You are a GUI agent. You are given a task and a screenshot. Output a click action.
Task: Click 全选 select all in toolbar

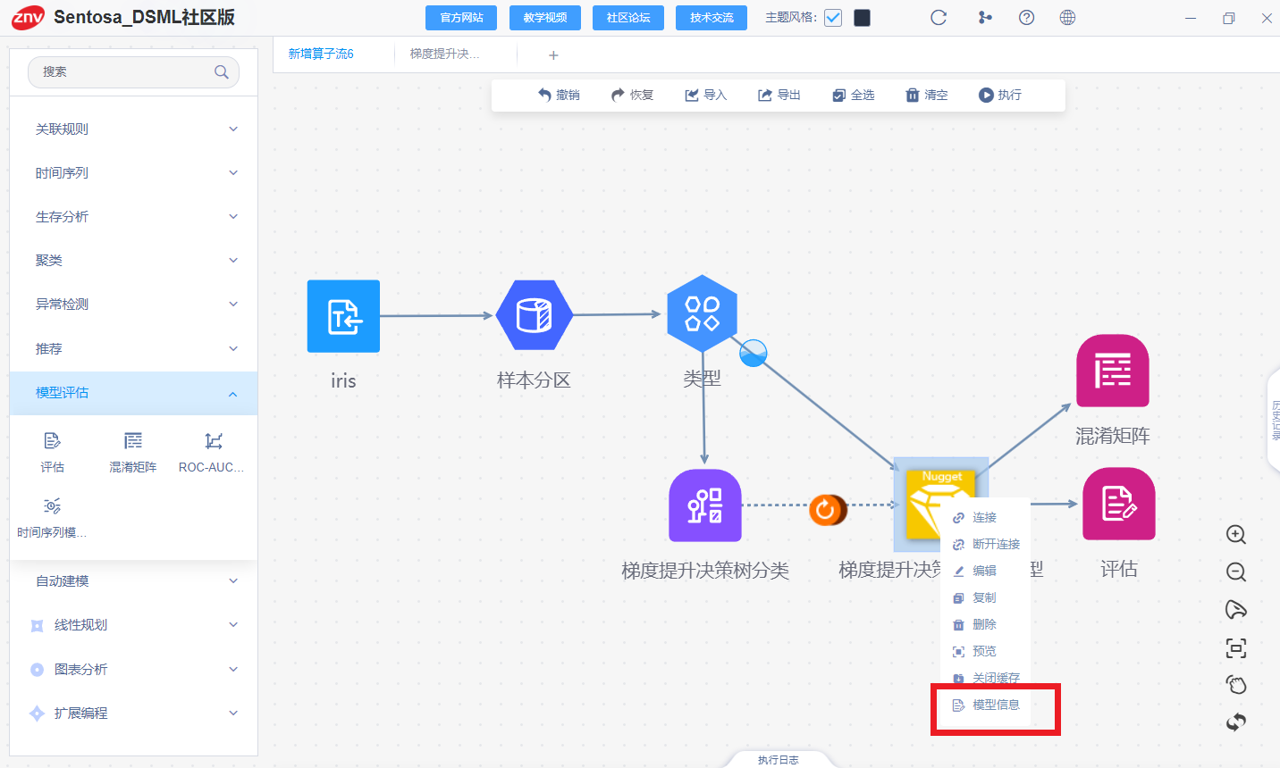click(x=854, y=95)
